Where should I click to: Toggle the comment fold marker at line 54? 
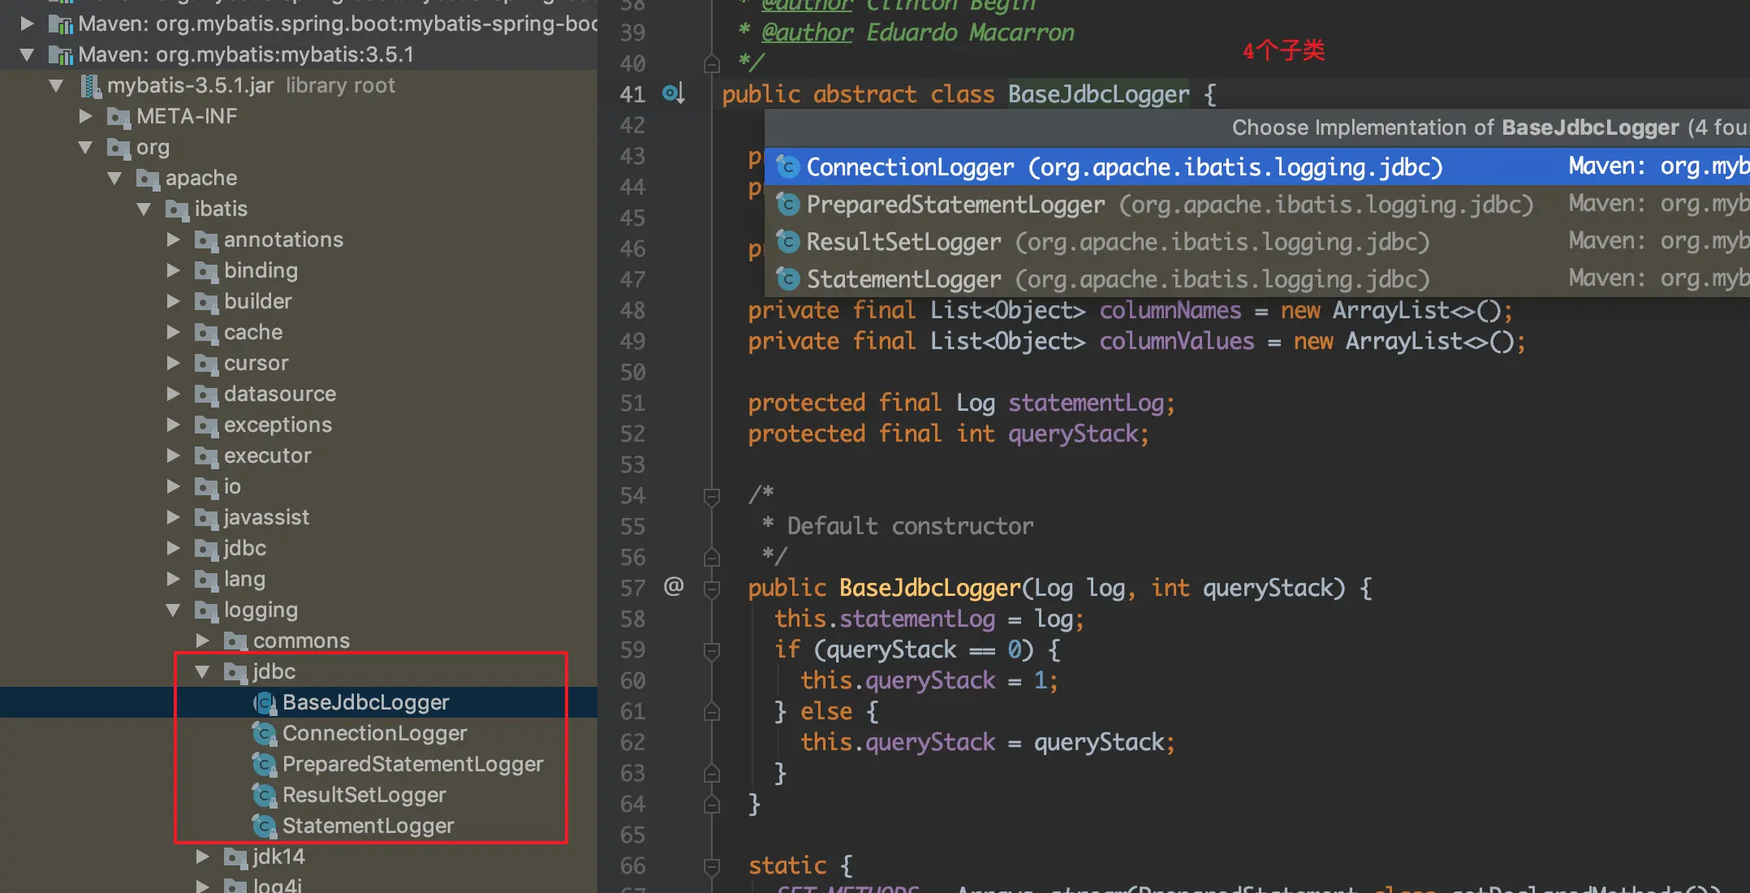pos(712,496)
